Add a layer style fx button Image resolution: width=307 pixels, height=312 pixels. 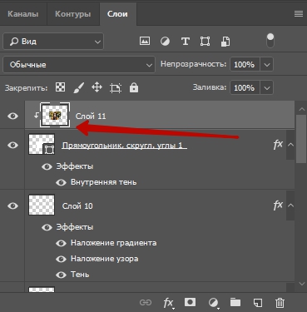168,303
